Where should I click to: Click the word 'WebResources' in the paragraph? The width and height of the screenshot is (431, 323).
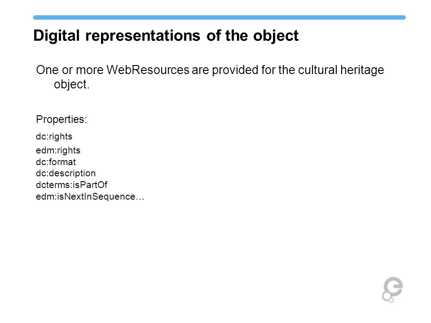point(148,70)
